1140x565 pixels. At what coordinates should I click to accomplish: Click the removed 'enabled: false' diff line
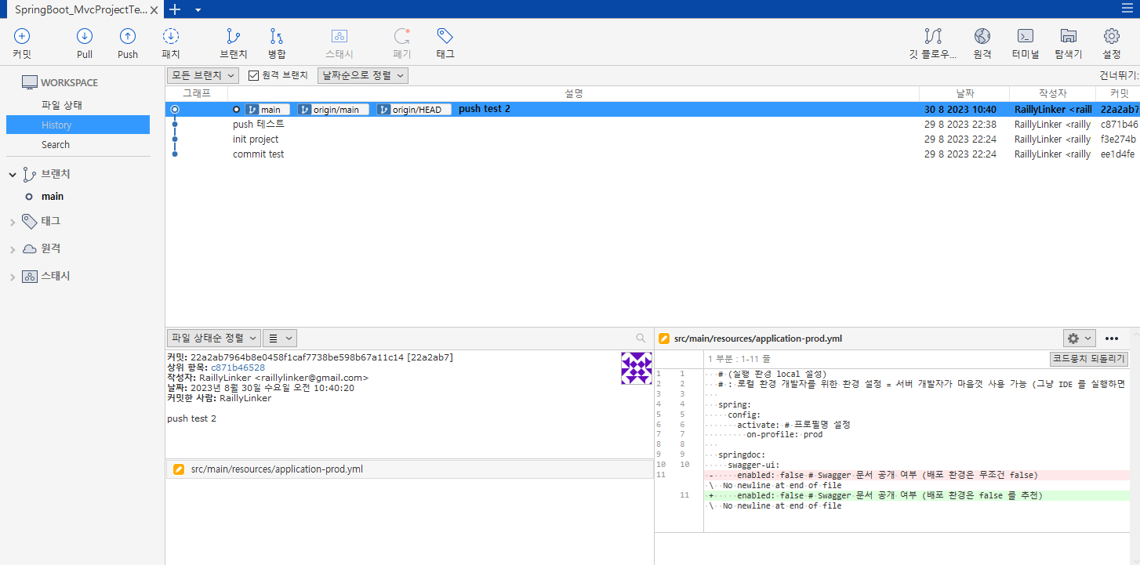(917, 475)
